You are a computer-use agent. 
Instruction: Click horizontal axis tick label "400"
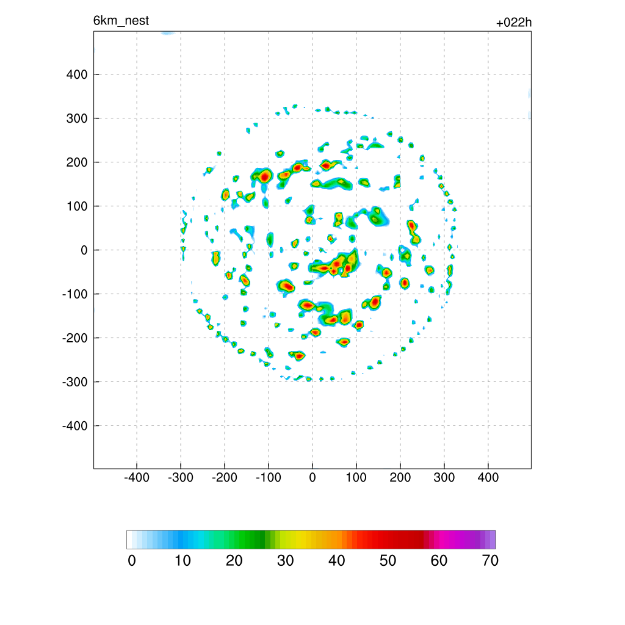(488, 477)
